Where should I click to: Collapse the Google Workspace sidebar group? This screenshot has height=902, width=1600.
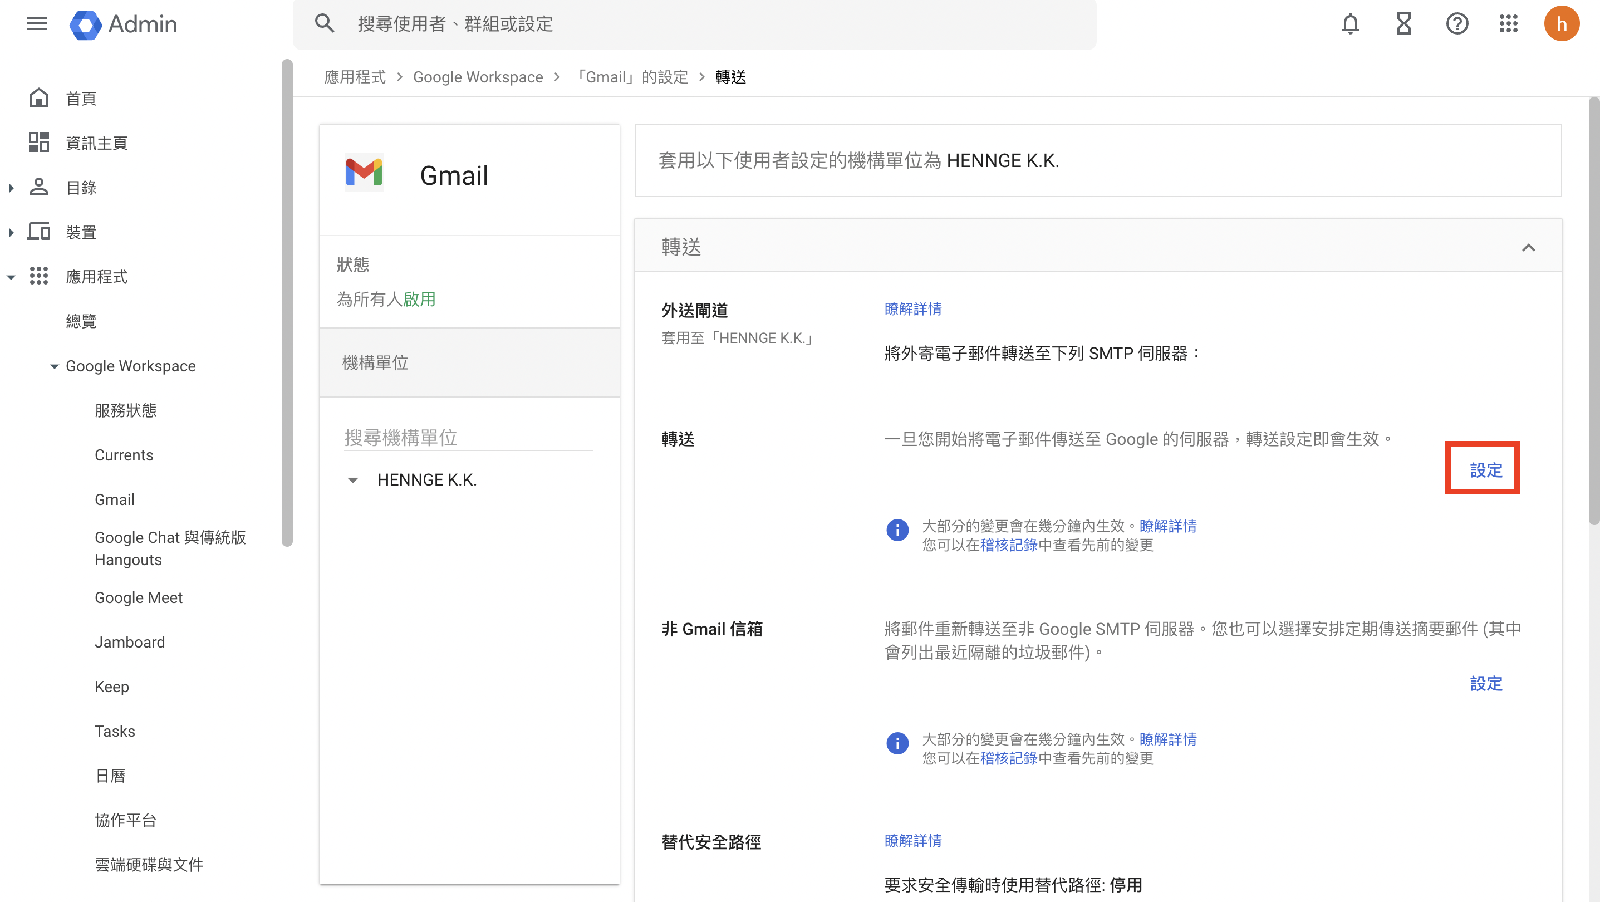(55, 366)
